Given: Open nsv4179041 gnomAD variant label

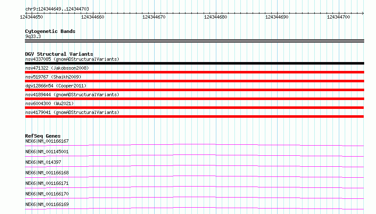Looking at the screenshot, I should coord(72,112).
